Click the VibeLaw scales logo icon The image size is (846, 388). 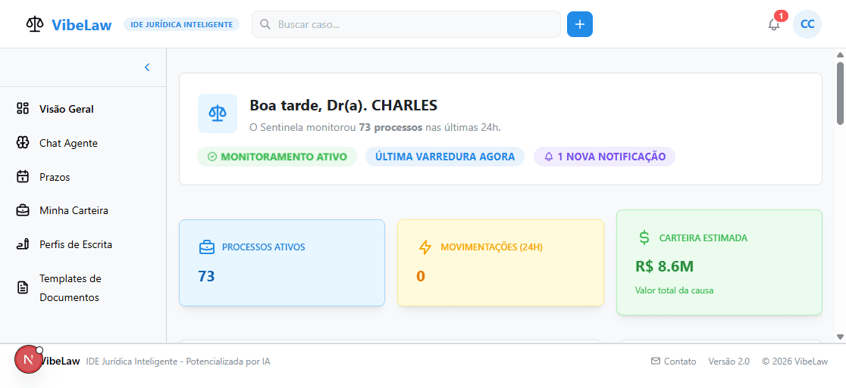(x=35, y=24)
